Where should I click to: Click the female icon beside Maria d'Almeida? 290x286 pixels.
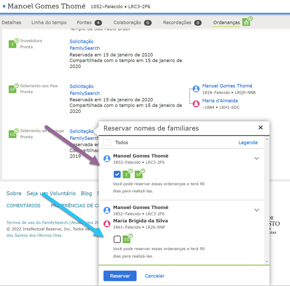tap(196, 104)
